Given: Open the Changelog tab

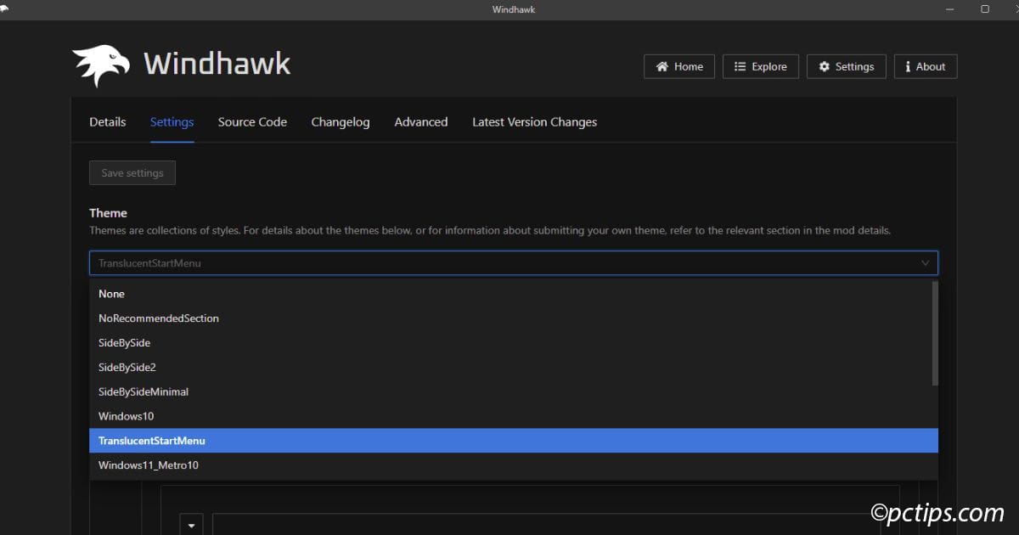Looking at the screenshot, I should point(341,122).
